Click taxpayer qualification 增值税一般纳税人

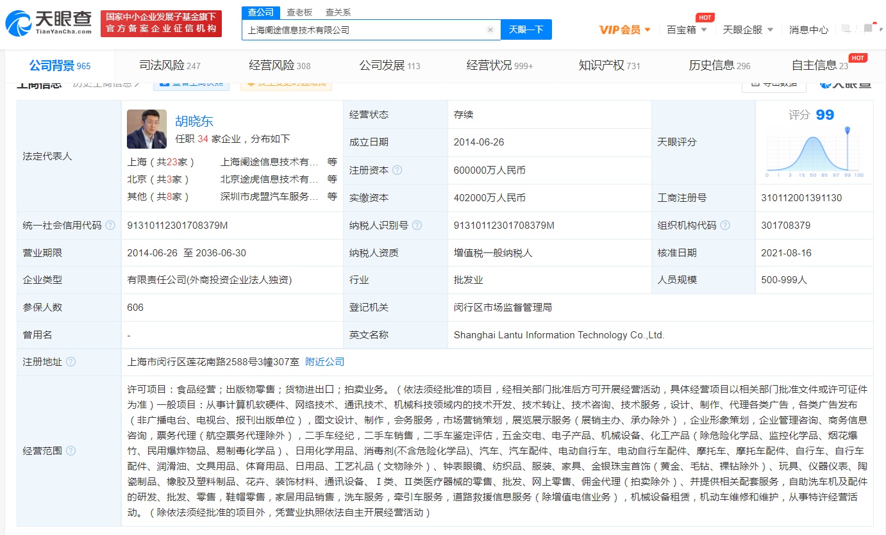point(493,253)
